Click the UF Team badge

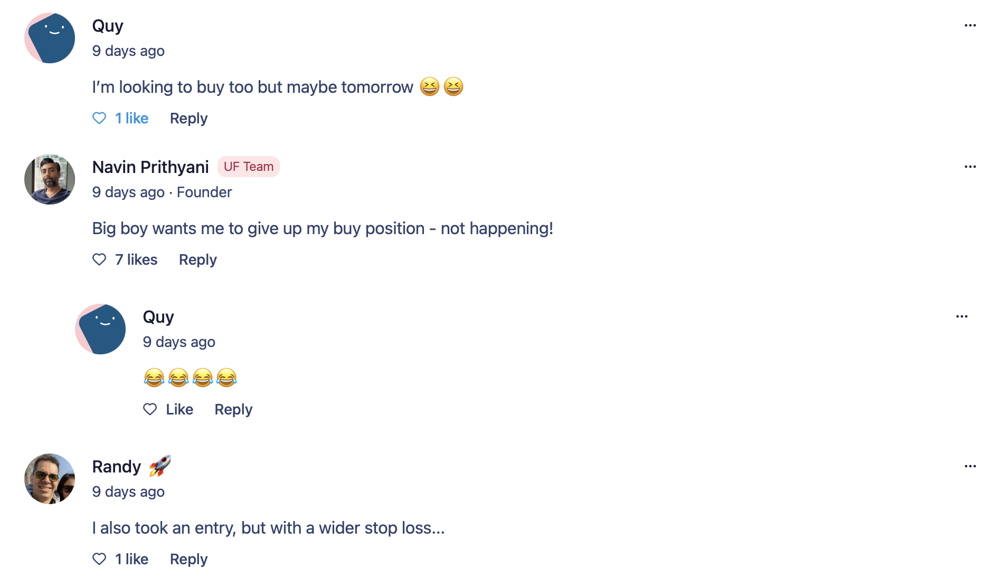click(248, 167)
